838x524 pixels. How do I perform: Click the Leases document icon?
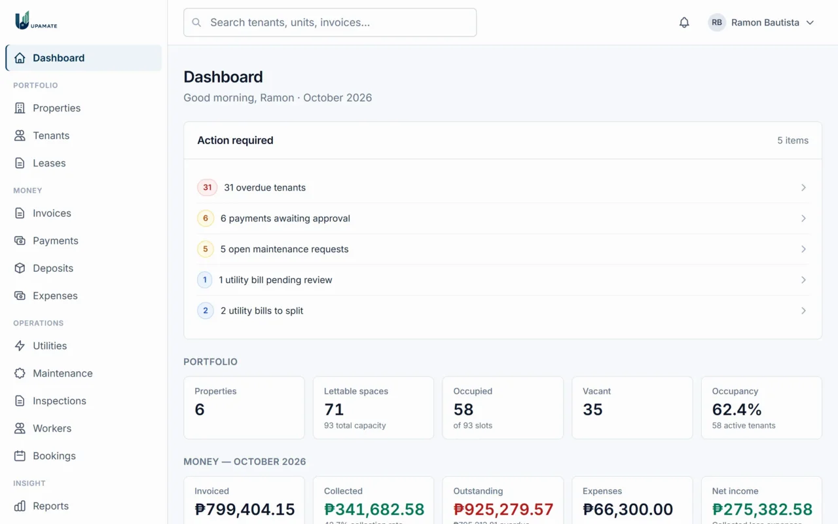pos(20,163)
